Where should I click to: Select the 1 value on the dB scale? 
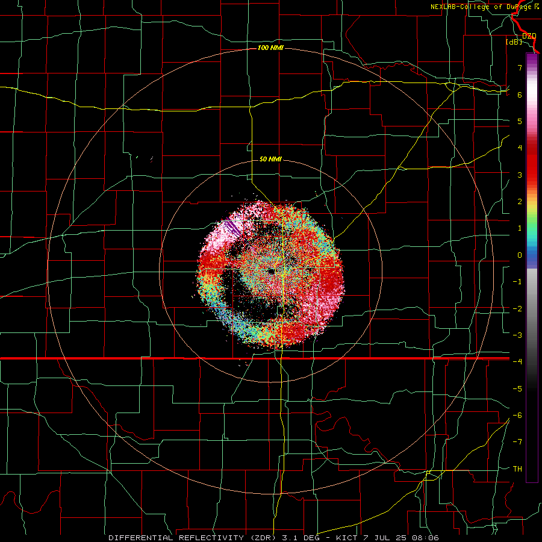520,228
